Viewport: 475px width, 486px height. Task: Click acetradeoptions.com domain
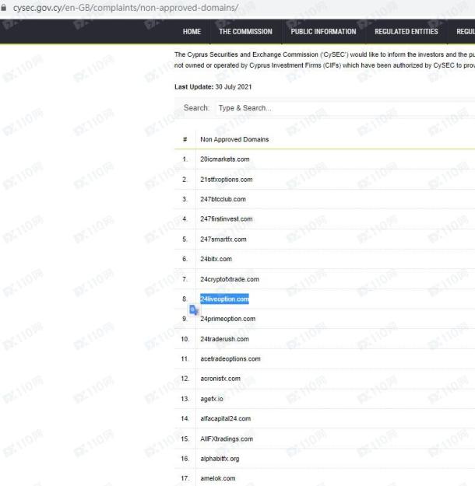point(230,359)
